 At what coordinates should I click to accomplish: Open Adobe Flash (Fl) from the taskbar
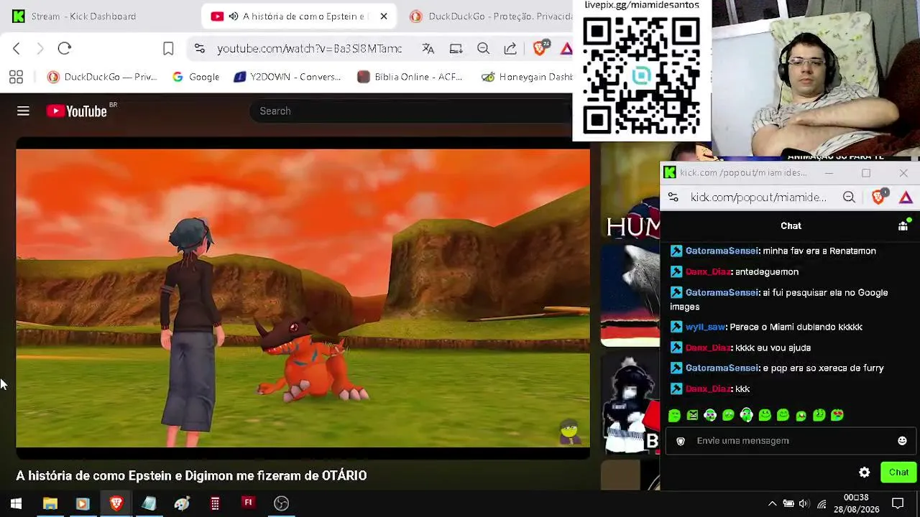tap(248, 503)
